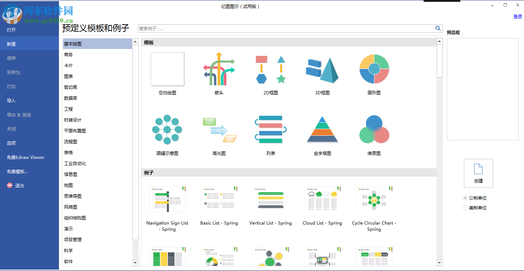Click the templates pane scroll up arrow

pyautogui.click(x=440, y=41)
